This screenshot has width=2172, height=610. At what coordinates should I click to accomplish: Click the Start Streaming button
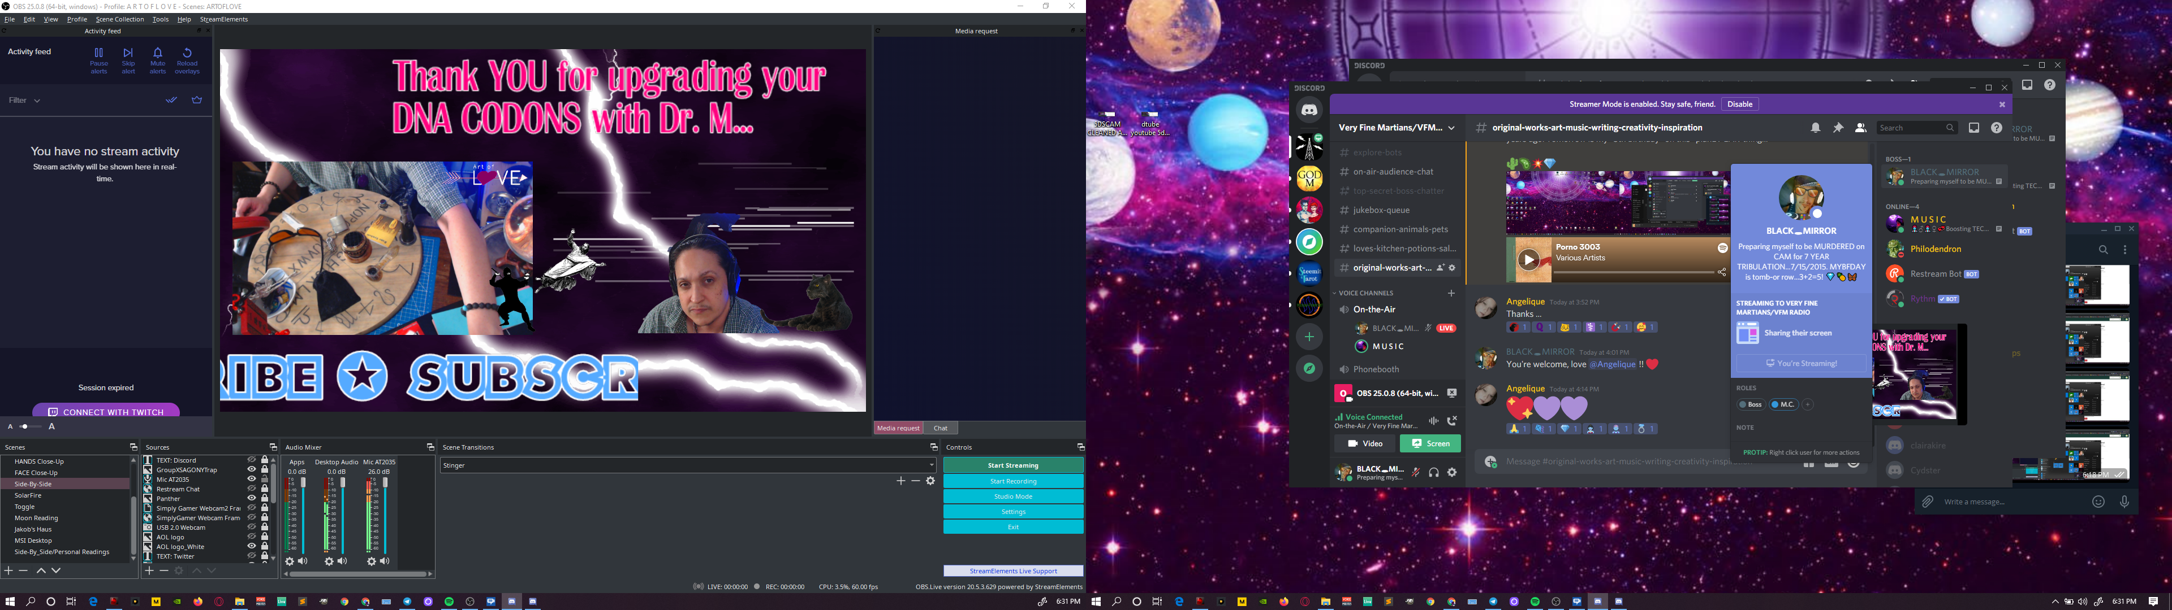[1014, 465]
